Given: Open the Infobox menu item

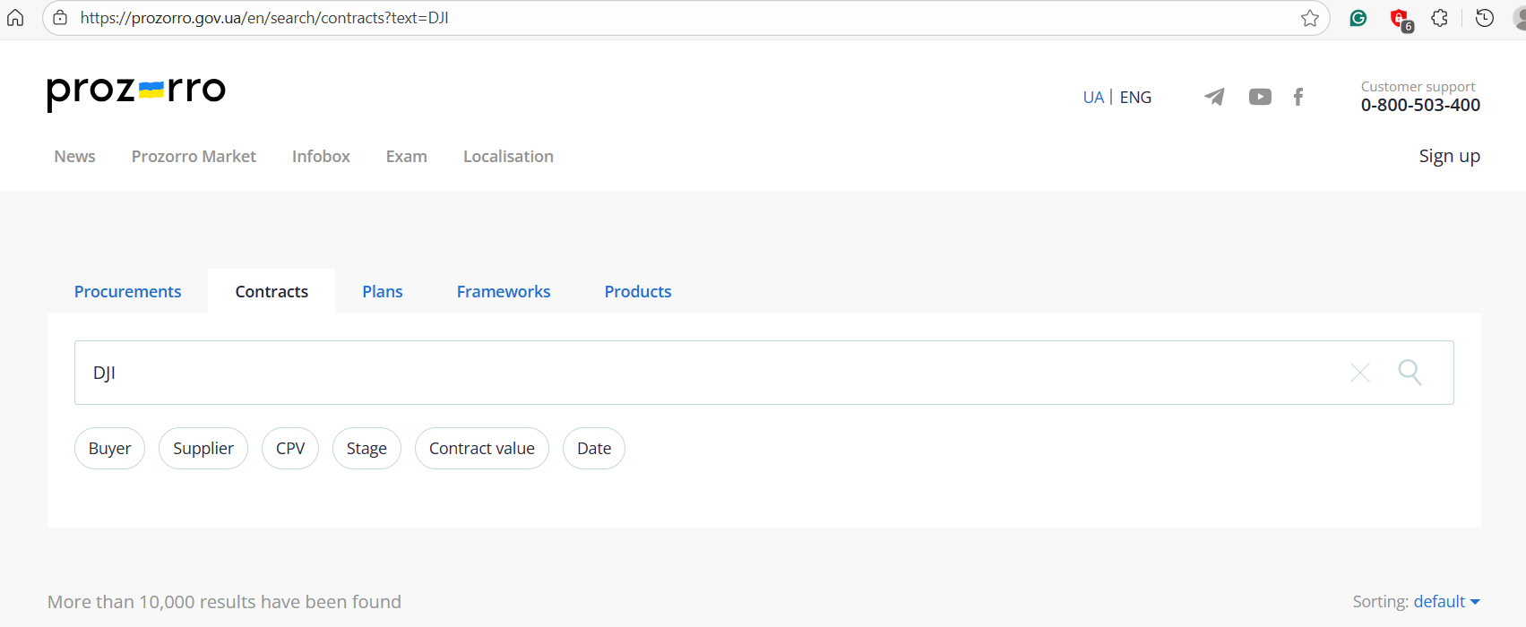Looking at the screenshot, I should point(321,157).
